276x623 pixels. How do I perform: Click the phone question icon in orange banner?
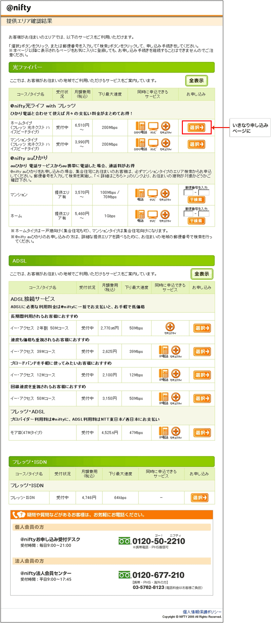19,515
